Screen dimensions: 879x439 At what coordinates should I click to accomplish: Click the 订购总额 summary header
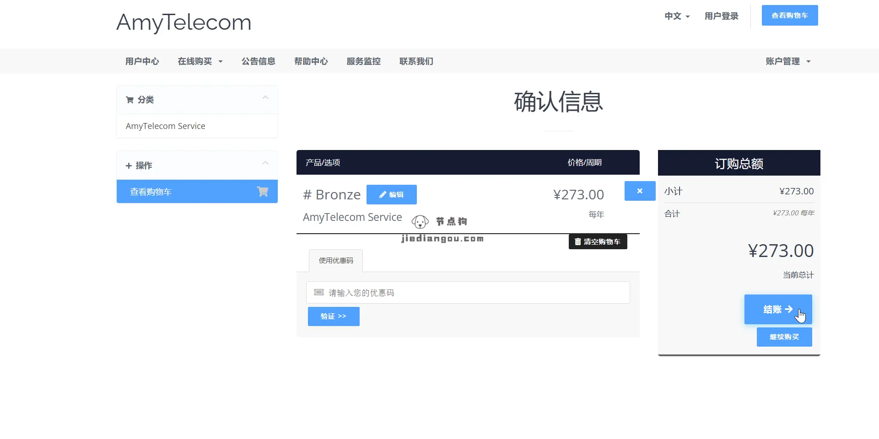739,164
